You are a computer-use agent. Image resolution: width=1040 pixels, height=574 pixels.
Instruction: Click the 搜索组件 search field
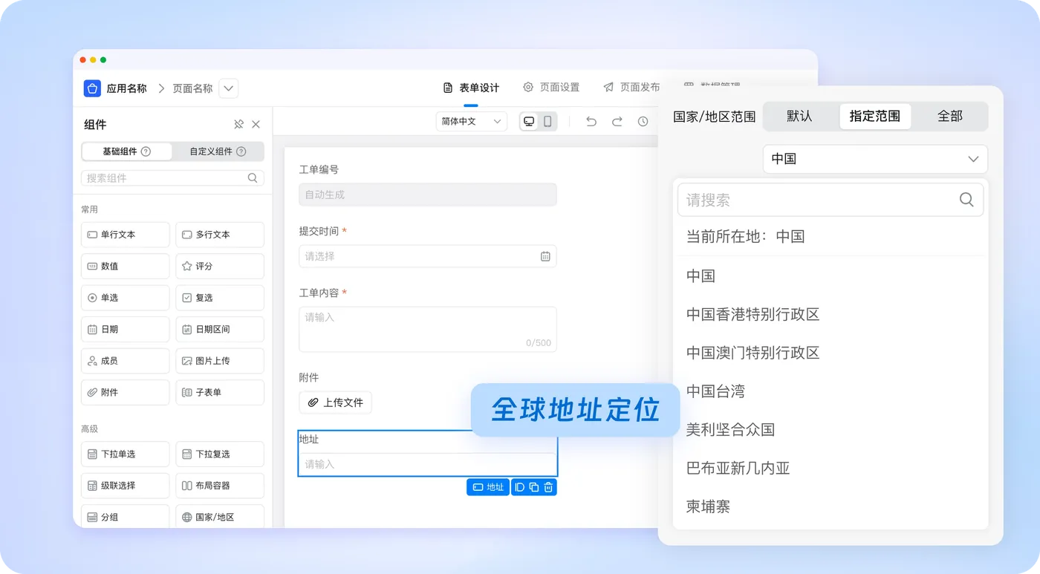172,178
